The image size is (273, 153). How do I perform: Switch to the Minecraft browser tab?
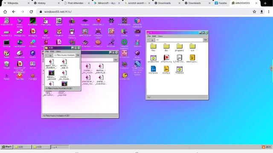click(107, 3)
